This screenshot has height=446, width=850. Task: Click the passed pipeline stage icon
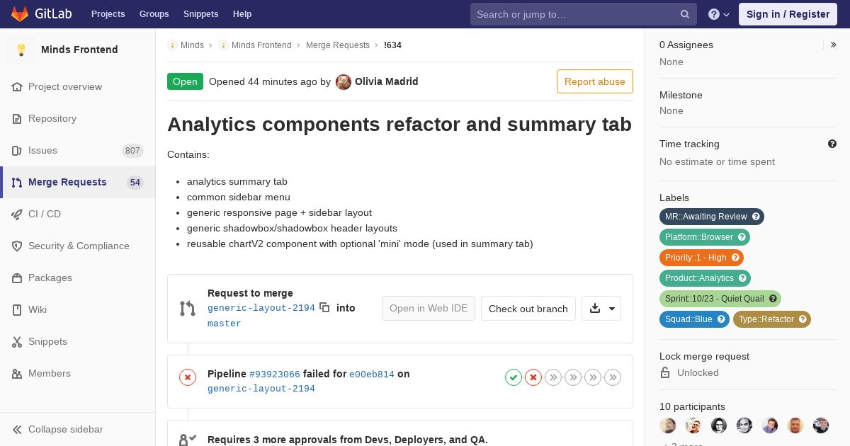pos(514,377)
